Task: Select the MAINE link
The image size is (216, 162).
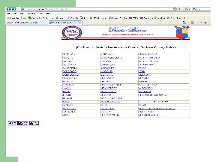Action: 66,115
